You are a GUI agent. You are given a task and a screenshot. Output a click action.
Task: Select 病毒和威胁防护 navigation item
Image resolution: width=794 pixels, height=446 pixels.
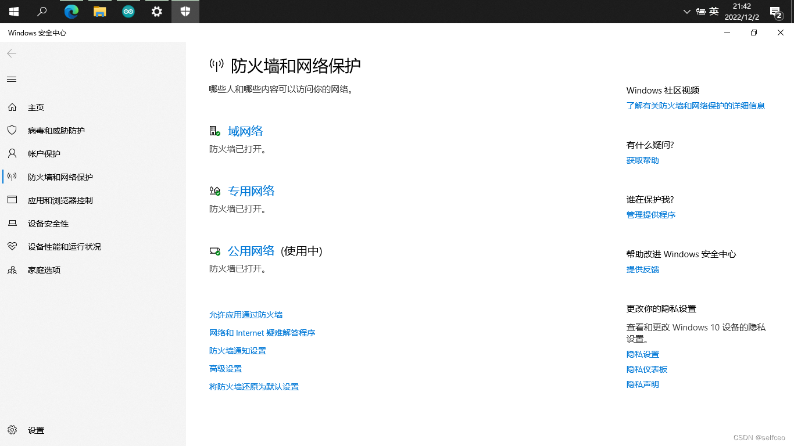(x=56, y=131)
